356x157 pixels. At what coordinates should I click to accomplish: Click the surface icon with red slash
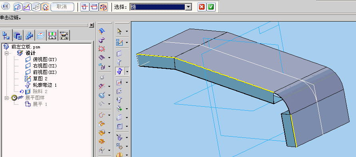pos(102,86)
